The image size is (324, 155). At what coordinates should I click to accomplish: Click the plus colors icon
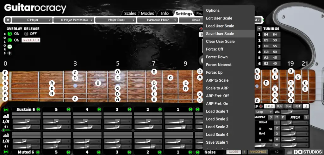pyautogui.click(x=10, y=53)
